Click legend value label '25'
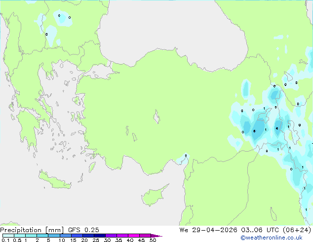Viewport: 313px width, 242px height. click(96, 240)
